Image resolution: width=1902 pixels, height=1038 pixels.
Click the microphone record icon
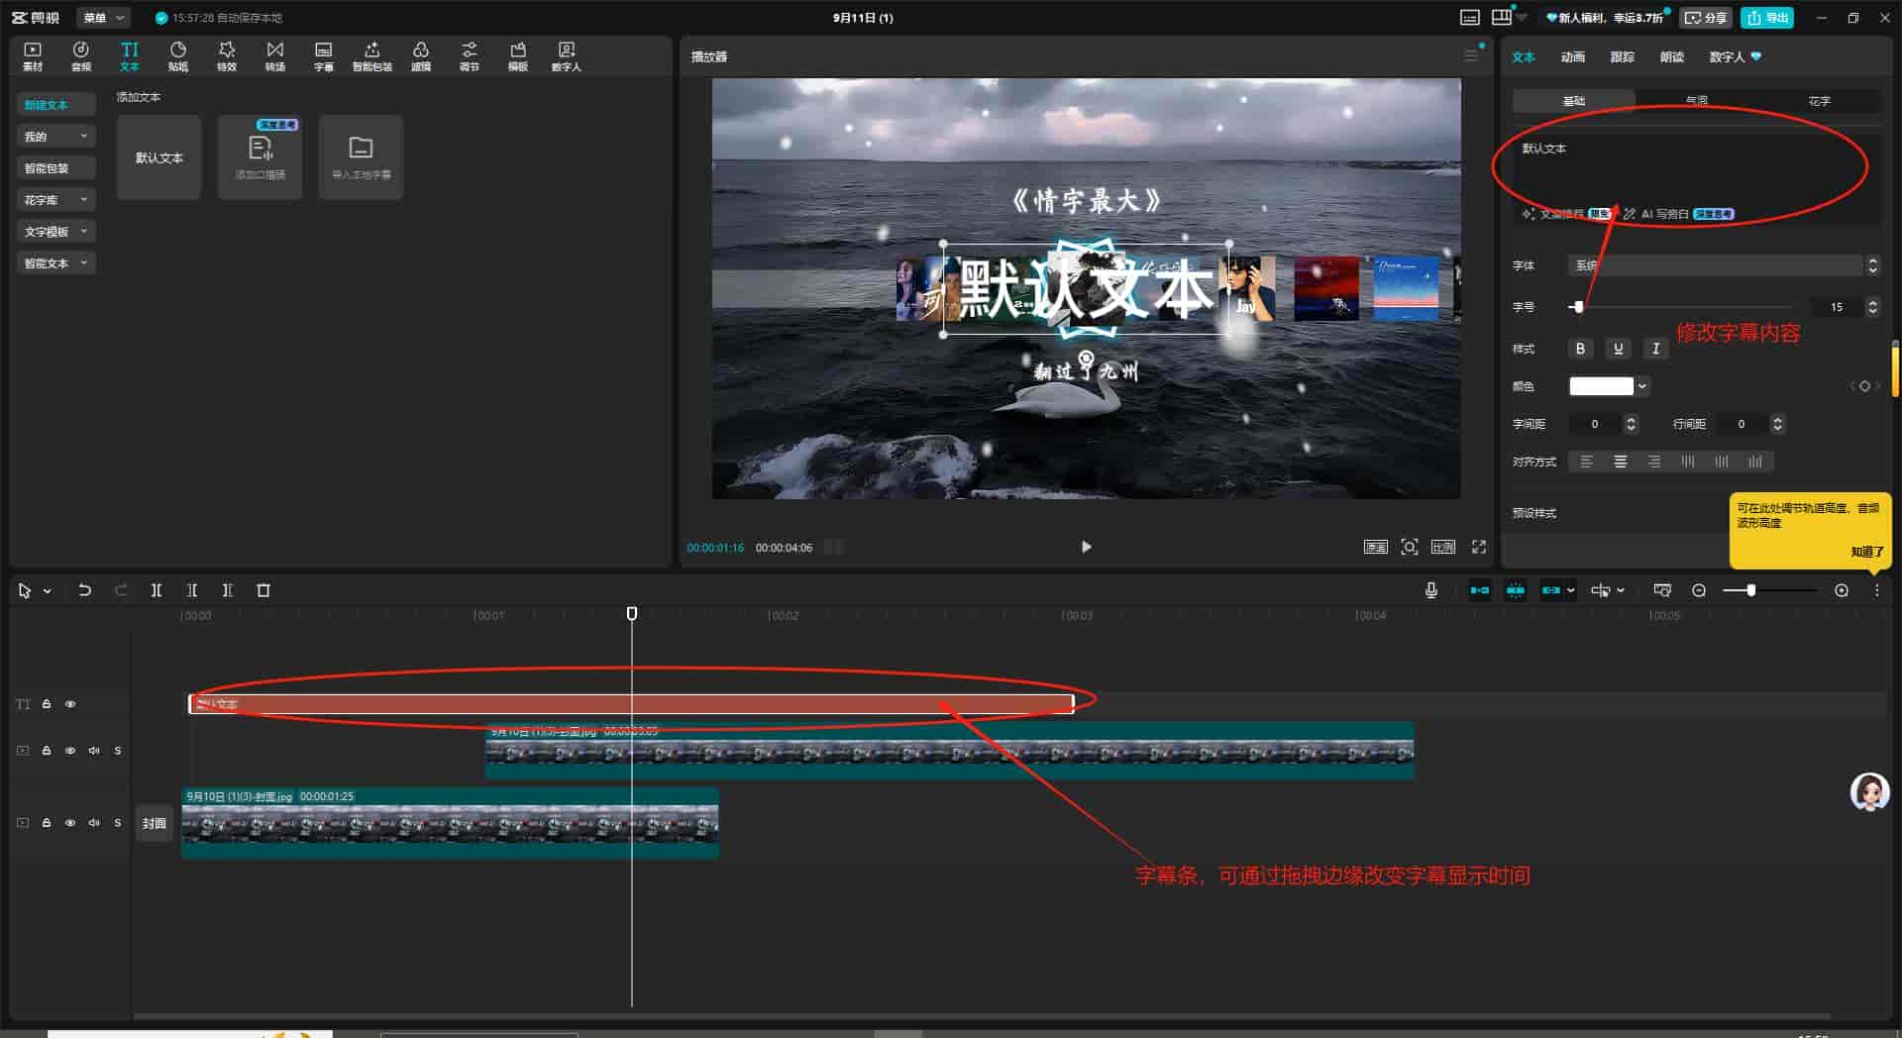click(1431, 590)
